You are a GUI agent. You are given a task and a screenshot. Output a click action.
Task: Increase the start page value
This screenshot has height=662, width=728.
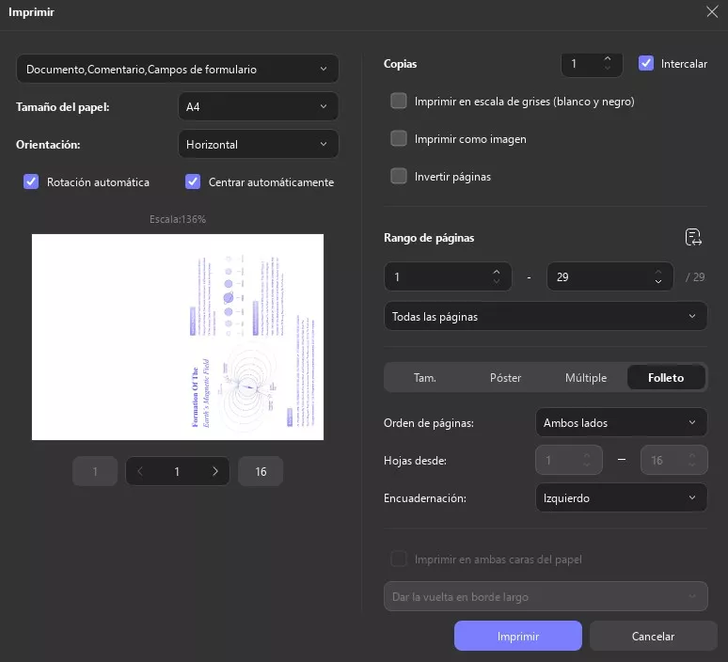tap(497, 272)
